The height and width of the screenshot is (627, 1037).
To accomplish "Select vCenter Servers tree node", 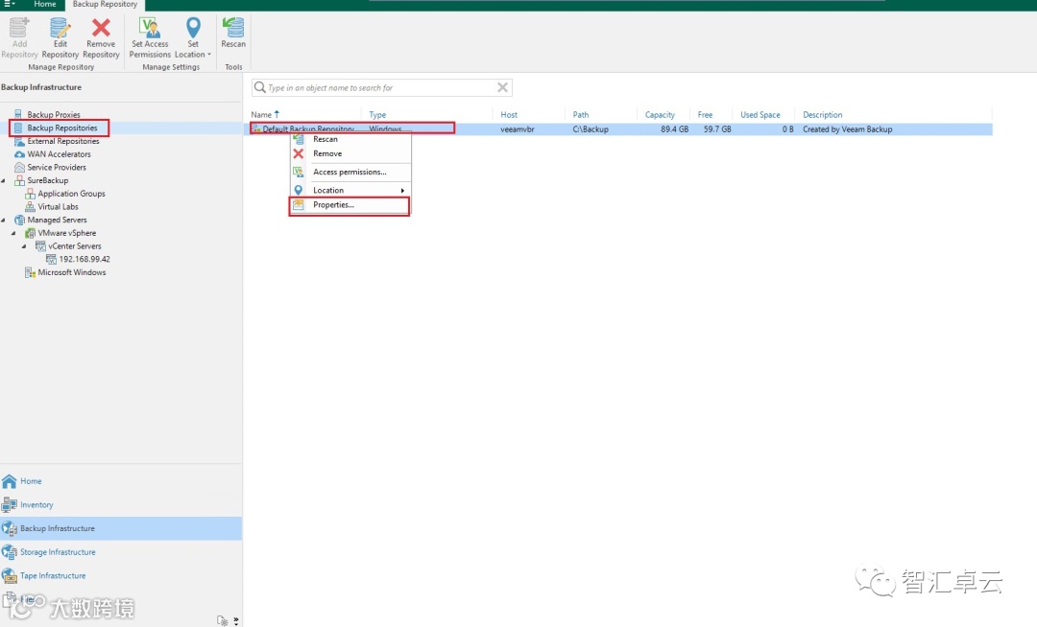I will pyautogui.click(x=75, y=246).
